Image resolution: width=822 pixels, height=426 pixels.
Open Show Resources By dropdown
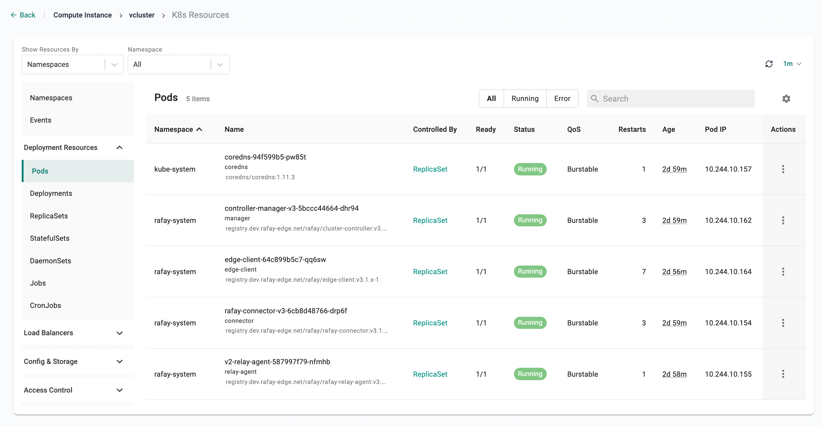point(72,64)
